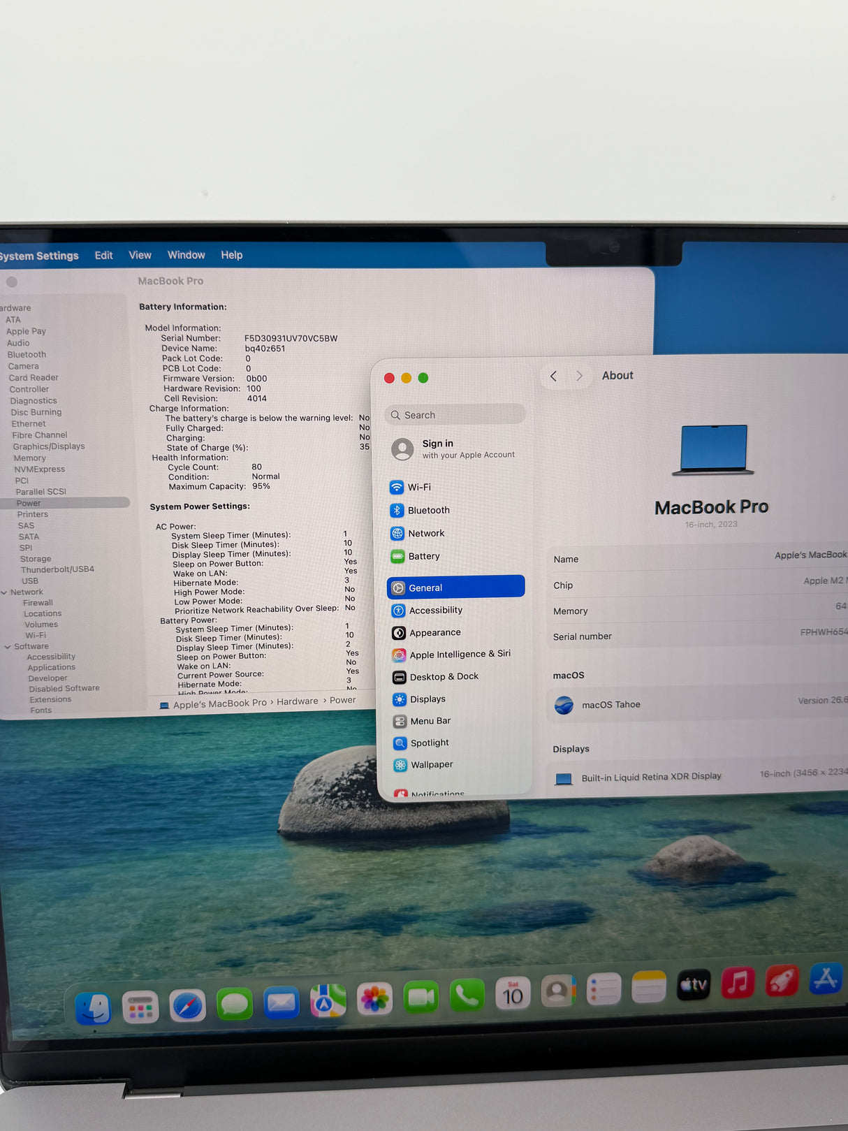Select Thunderbolt/USB4 in System Information sidebar

pos(57,569)
